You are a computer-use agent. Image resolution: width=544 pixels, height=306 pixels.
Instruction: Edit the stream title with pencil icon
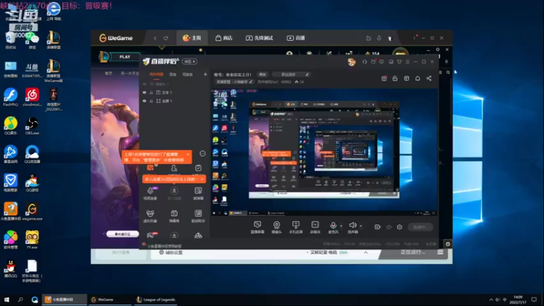[x=307, y=74]
